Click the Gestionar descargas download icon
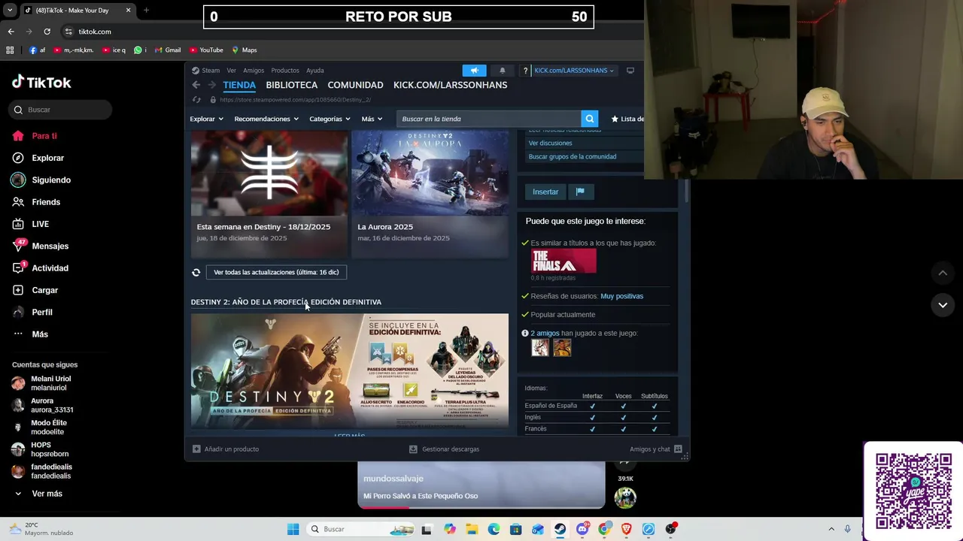Screen dimensions: 963x541 [x=413, y=449]
